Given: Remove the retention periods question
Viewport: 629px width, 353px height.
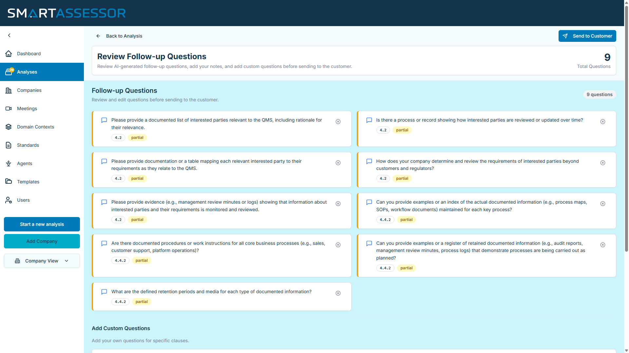Looking at the screenshot, I should click(338, 293).
